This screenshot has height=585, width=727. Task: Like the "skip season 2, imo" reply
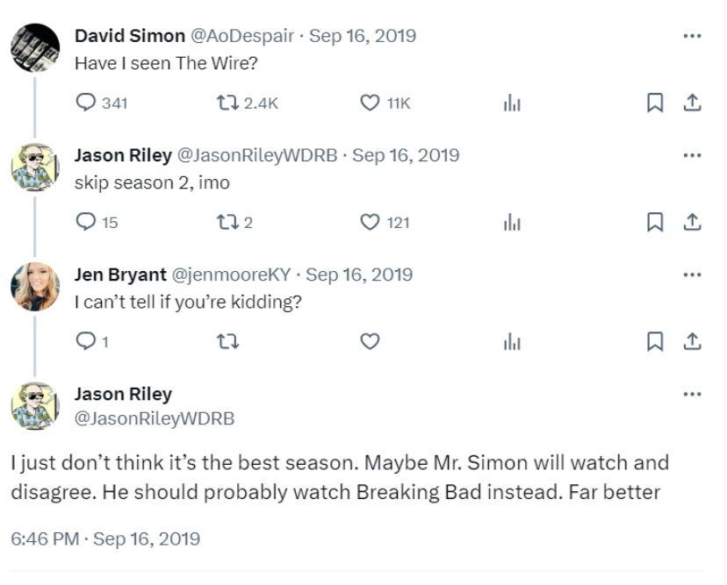370,223
